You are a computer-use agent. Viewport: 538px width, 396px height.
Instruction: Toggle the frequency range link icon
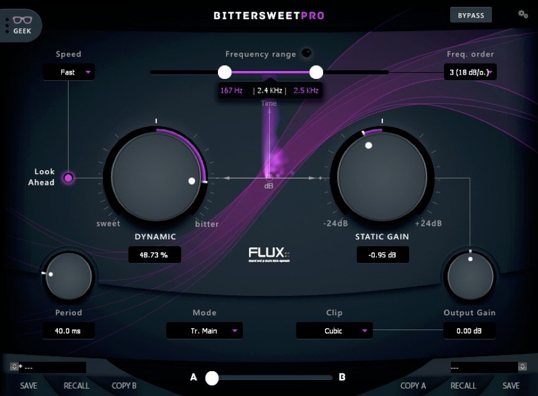pos(306,53)
